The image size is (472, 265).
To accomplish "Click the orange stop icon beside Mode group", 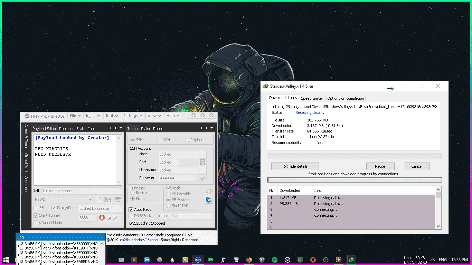I will click(208, 192).
